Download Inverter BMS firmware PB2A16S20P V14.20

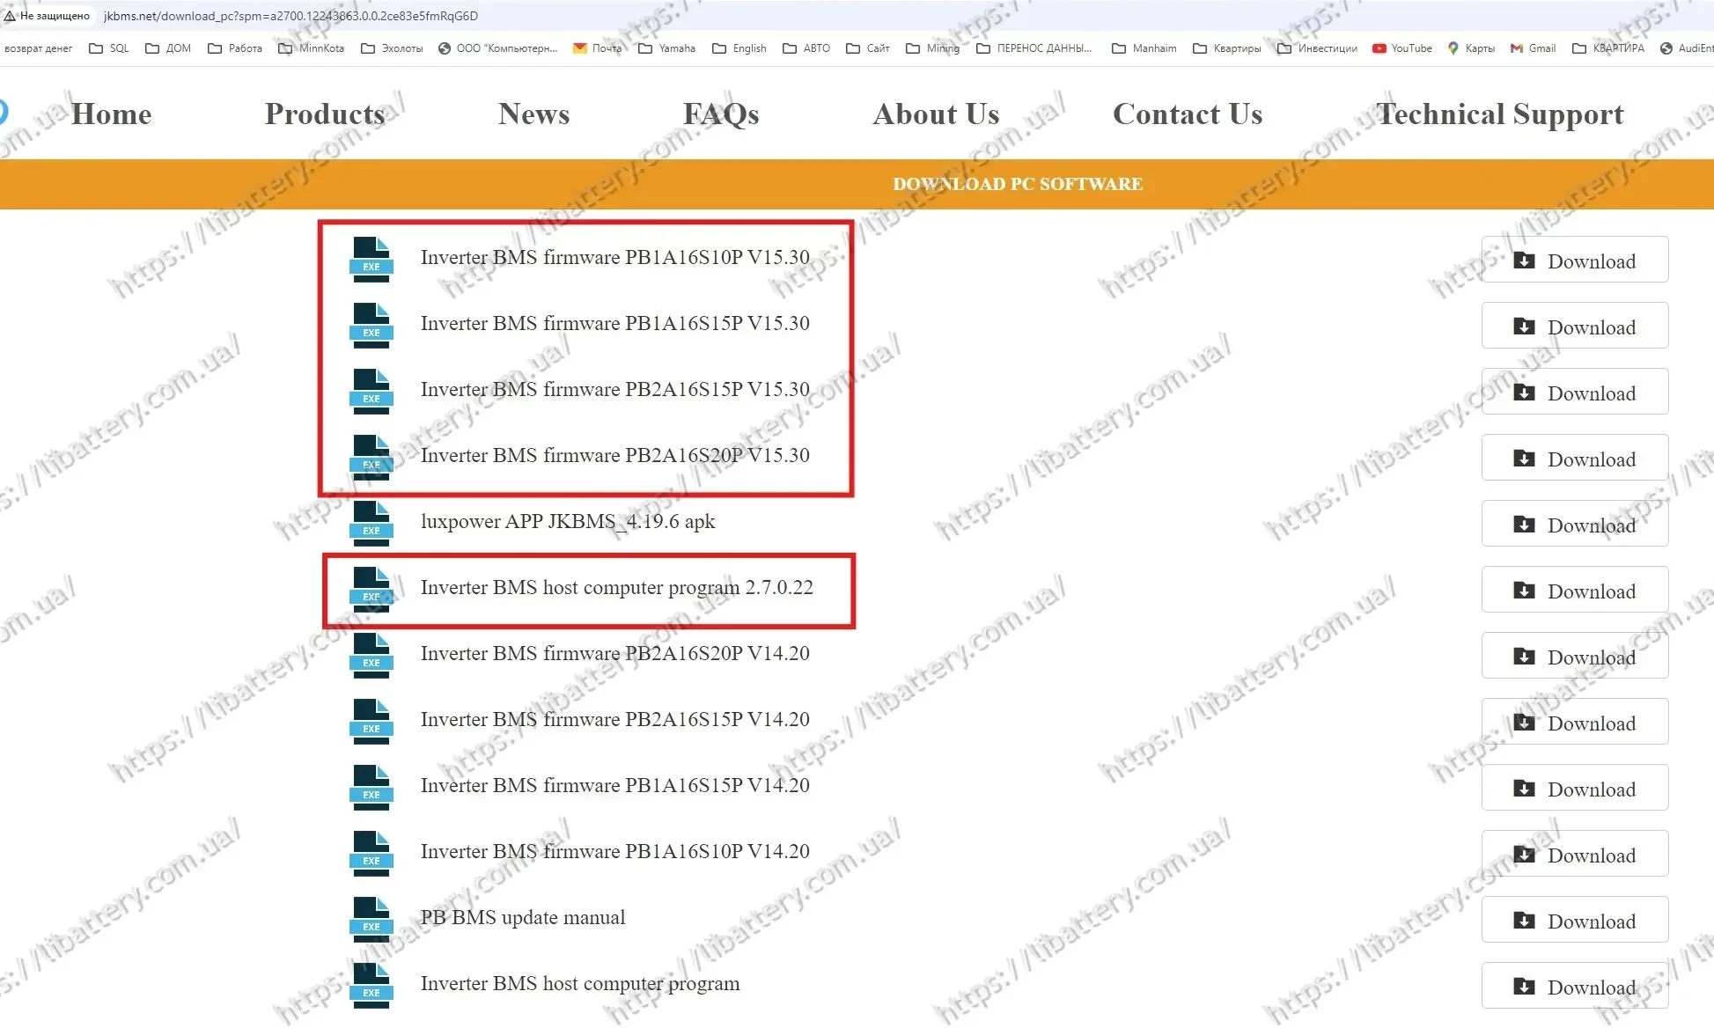tap(1575, 656)
